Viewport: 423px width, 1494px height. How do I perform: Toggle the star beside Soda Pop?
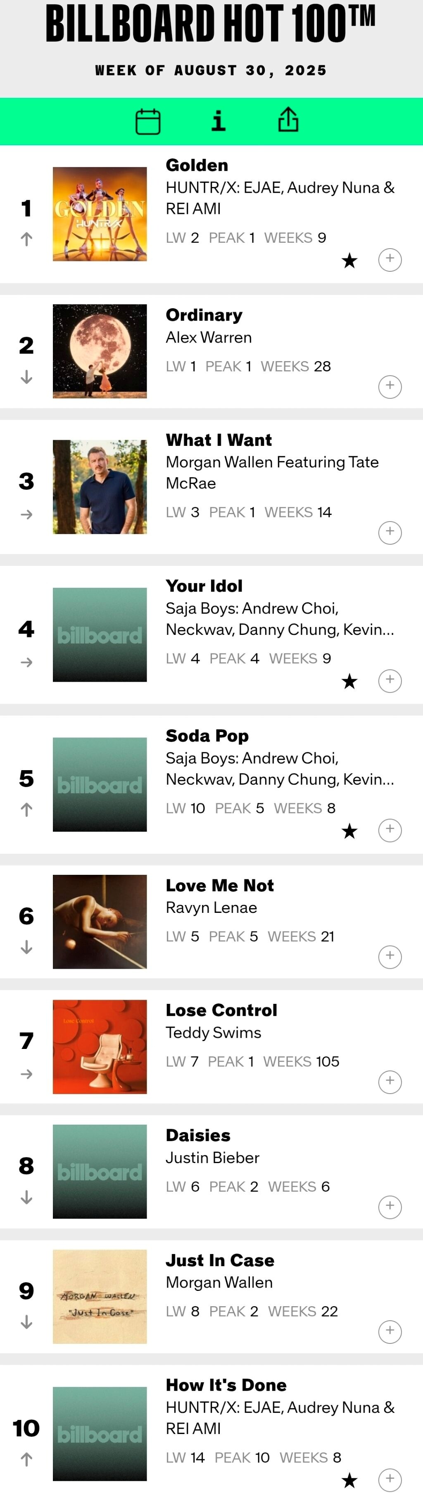point(349,831)
